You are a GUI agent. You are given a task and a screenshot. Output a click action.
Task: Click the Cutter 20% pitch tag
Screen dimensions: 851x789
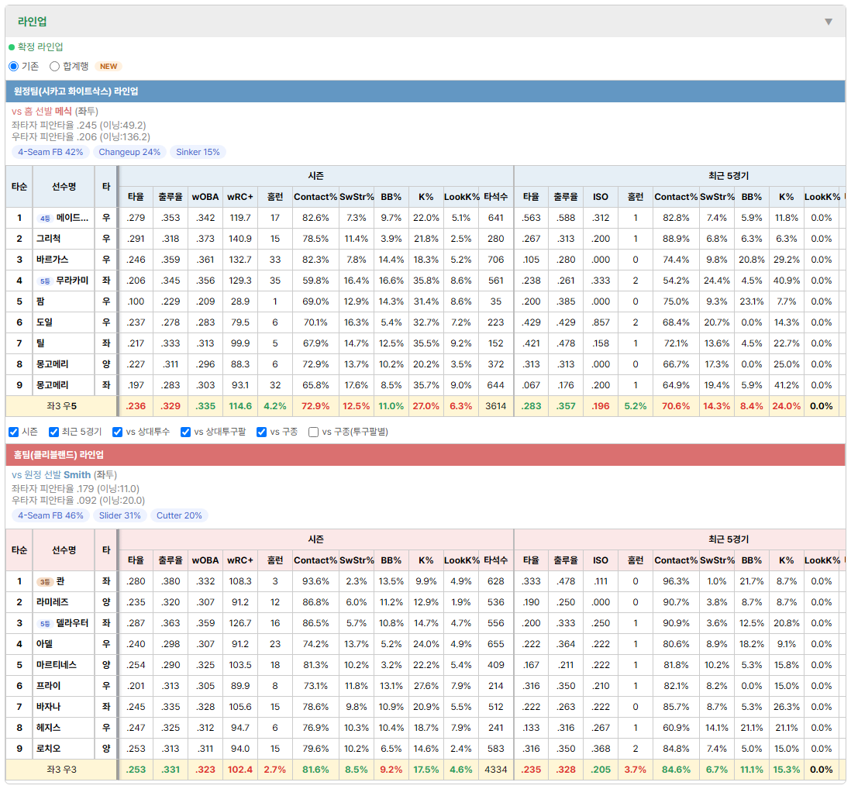point(179,515)
